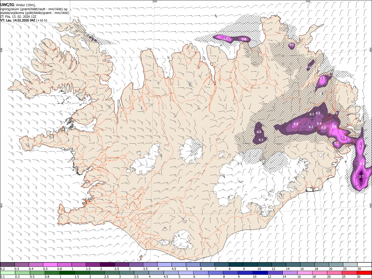Image resolution: width=372 pixels, height=279 pixels.
Task: Click the '12' label in the top legend row
Action: (x=273, y=269)
